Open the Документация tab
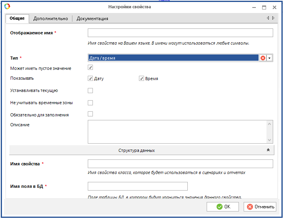Image resolution: width=283 pixels, height=219 pixels. [x=92, y=19]
